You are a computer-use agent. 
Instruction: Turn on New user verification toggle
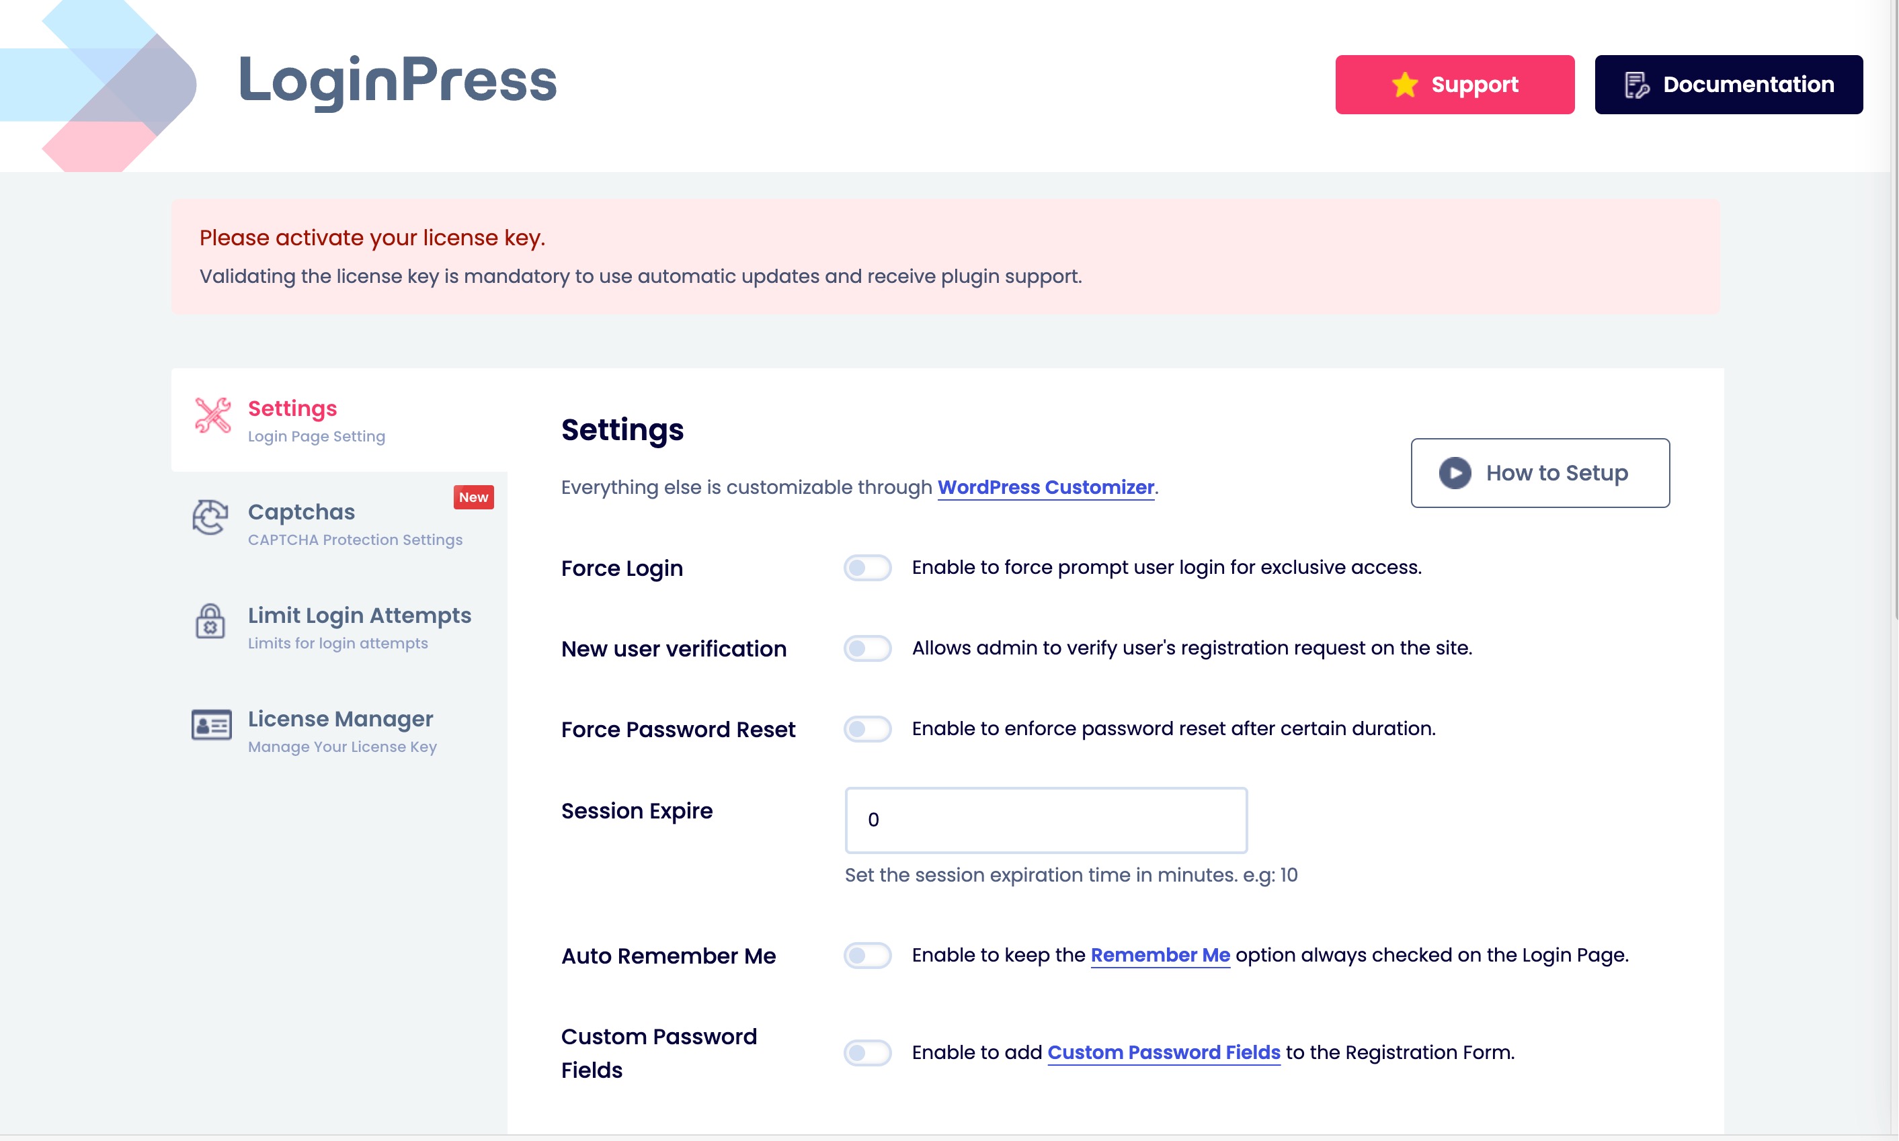[866, 648]
